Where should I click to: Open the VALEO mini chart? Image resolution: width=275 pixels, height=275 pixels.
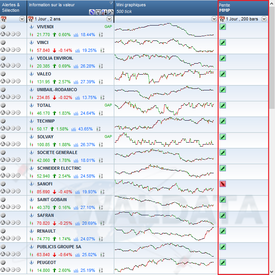pos(164,77)
